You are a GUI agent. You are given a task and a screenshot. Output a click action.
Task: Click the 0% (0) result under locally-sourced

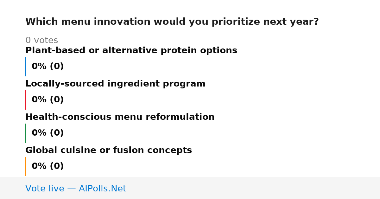[x=47, y=100]
